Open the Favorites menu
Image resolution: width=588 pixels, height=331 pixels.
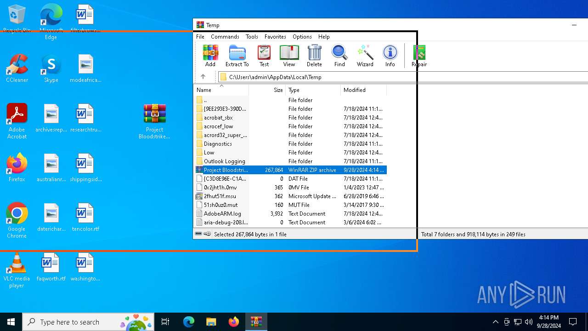[275, 37]
